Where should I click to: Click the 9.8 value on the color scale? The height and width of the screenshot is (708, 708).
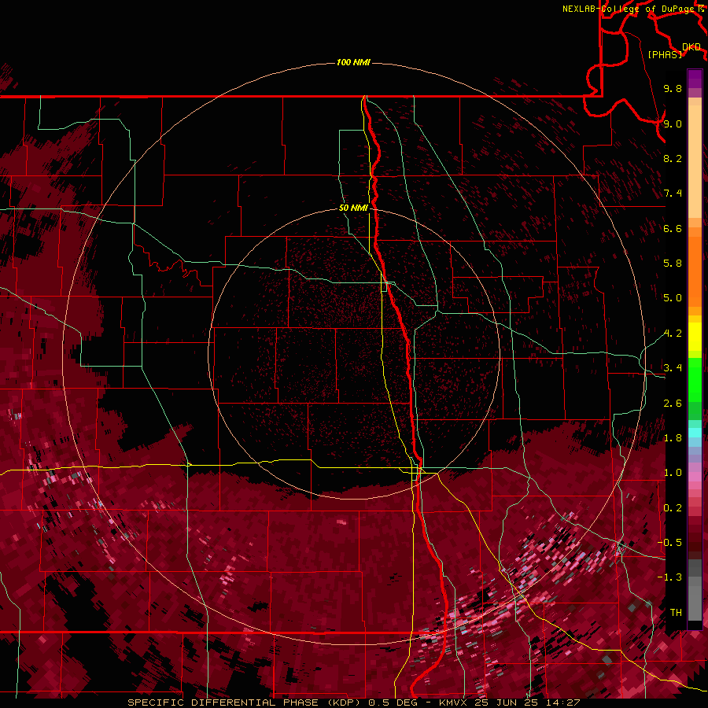tap(673, 88)
